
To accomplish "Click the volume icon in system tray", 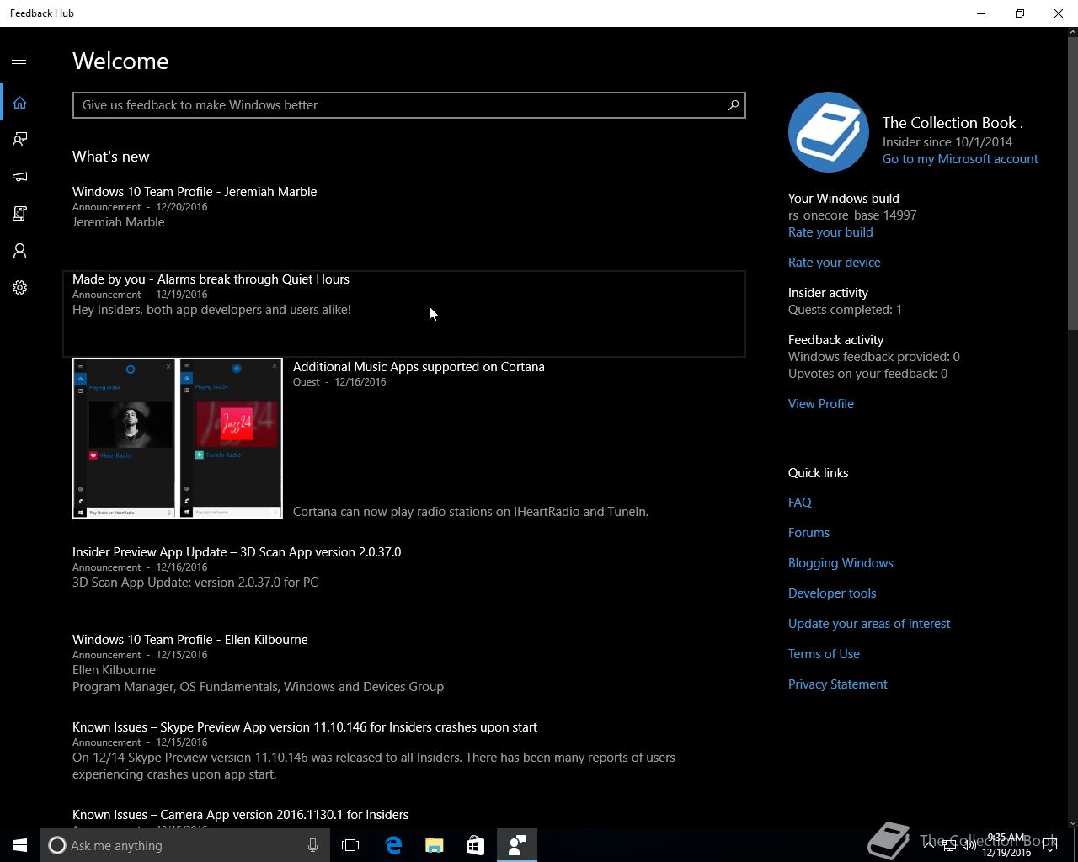I will point(969,846).
